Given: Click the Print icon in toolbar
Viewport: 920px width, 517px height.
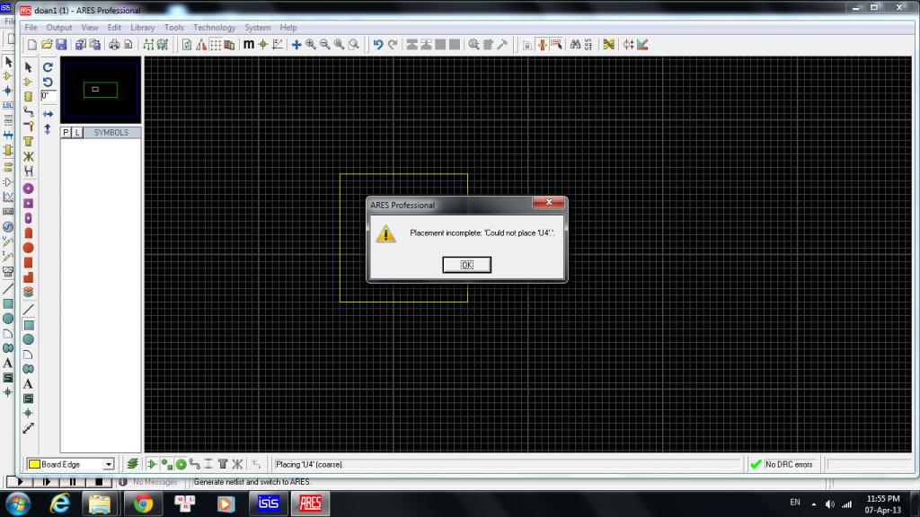Looking at the screenshot, I should [114, 45].
